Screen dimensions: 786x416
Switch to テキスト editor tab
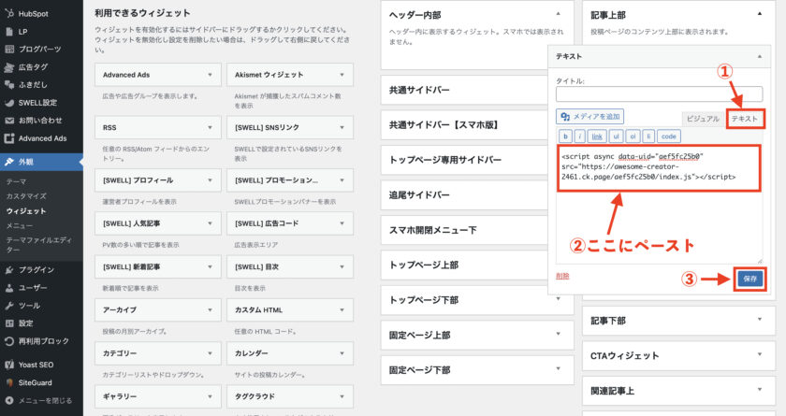point(745,119)
